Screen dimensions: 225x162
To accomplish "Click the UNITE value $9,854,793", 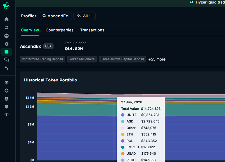I will tap(150, 115).
